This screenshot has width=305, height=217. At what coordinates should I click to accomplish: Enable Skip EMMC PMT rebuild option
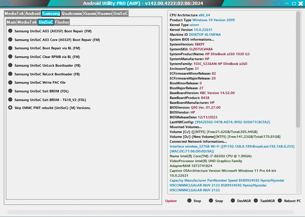pyautogui.click(x=10, y=108)
